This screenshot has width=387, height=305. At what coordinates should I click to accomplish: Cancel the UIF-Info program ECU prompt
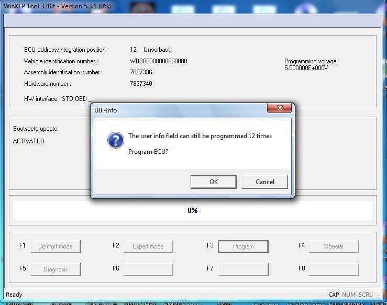264,182
